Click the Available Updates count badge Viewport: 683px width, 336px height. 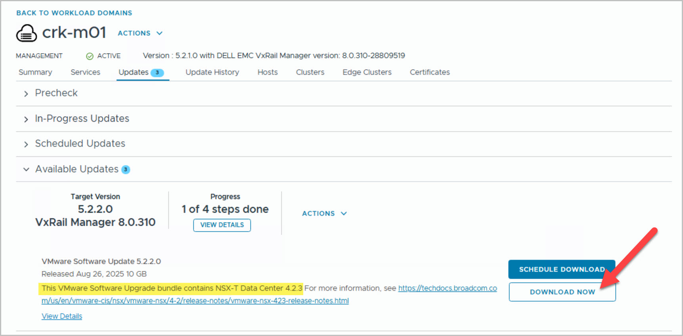[126, 170]
